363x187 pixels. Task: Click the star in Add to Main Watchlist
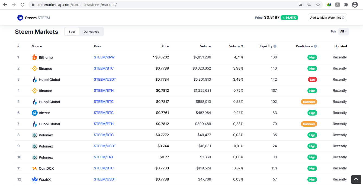[343, 18]
